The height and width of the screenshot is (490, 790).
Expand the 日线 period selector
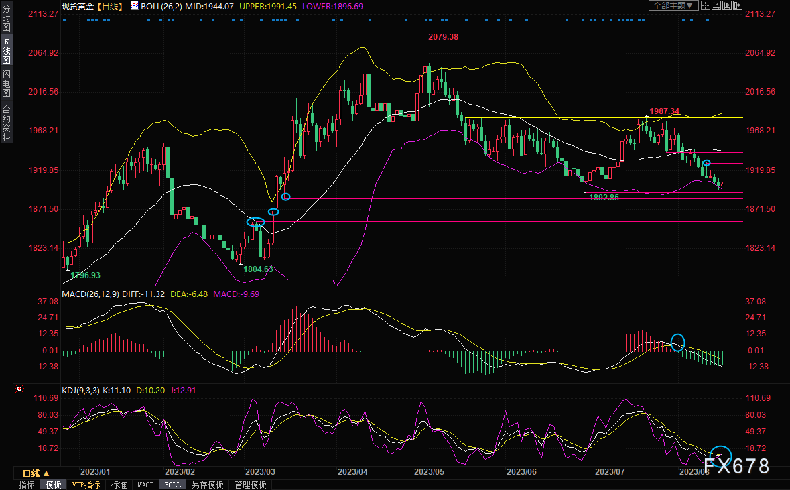(x=36, y=473)
